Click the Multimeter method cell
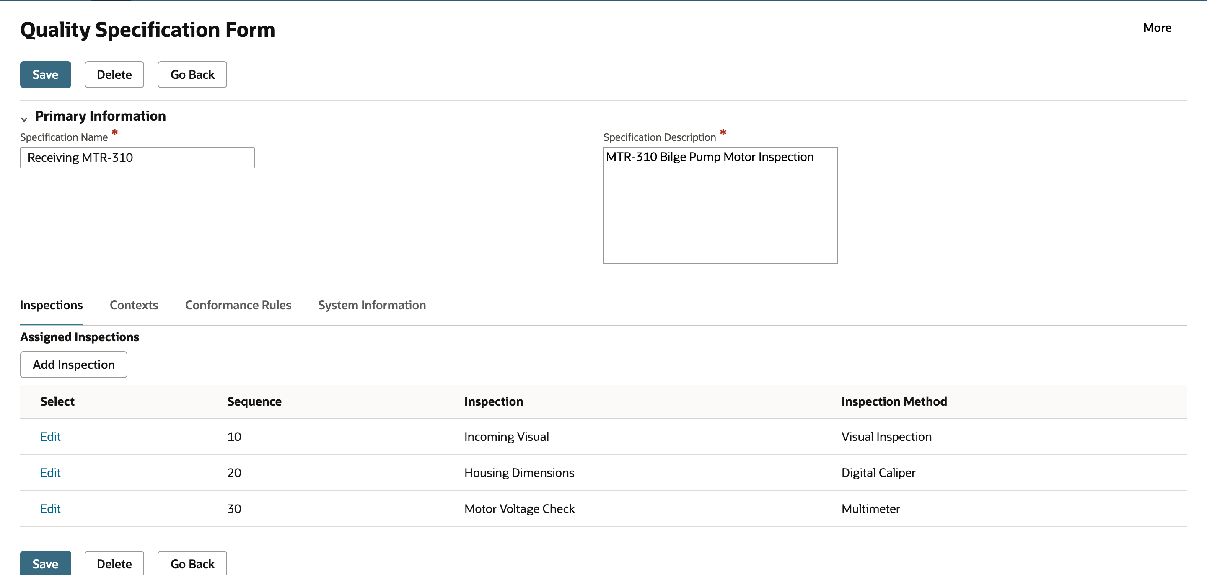Image resolution: width=1207 pixels, height=575 pixels. 870,509
